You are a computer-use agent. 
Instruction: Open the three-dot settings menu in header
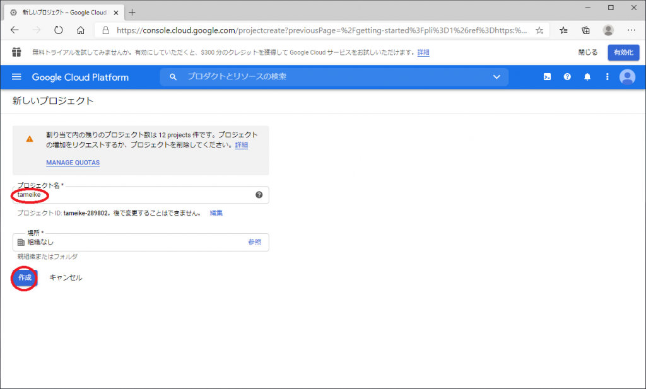point(607,77)
